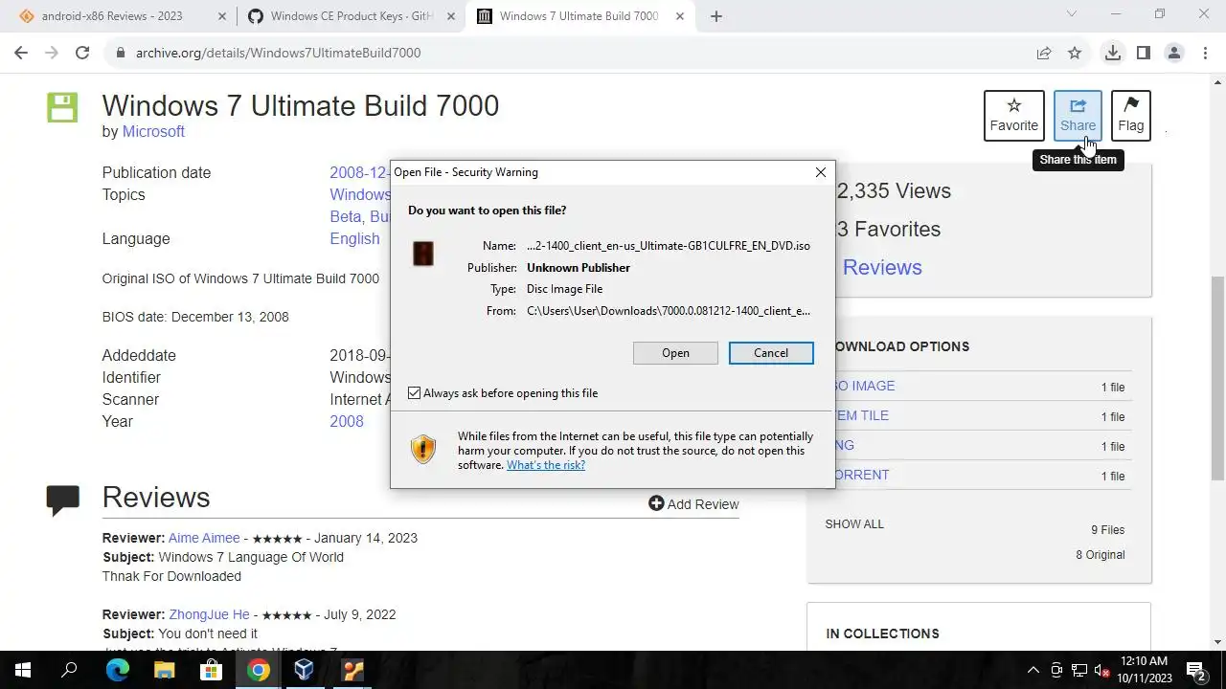Open the ITEM TILE download link
The image size is (1226, 689).
pos(862,415)
